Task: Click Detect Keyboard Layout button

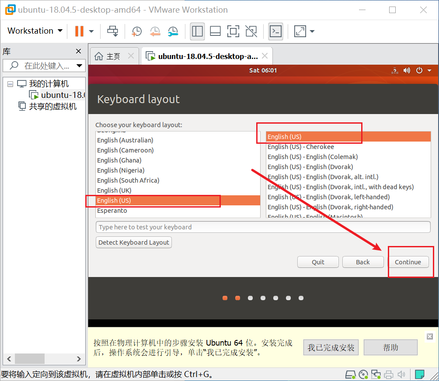Action: pyautogui.click(x=133, y=242)
